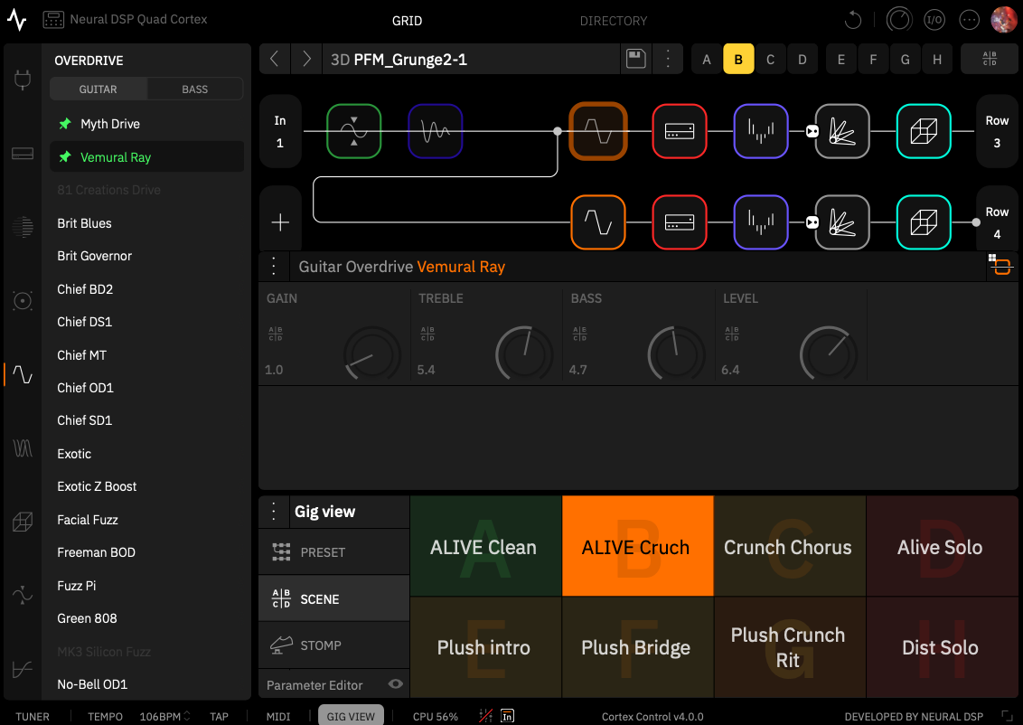Select the concentric circle category icon in sidebar

(23, 301)
